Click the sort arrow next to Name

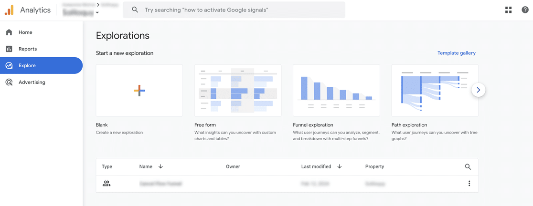[161, 166]
